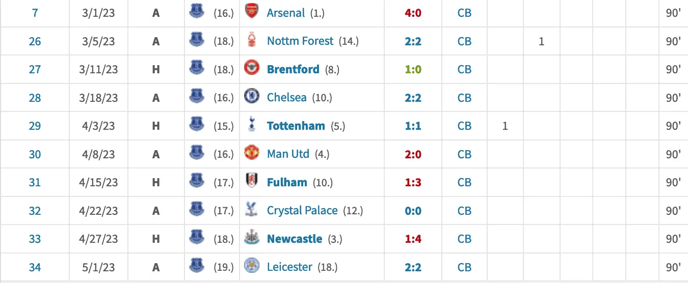This screenshot has width=688, height=283.
Task: Open the Tottenham team page link
Action: (296, 126)
